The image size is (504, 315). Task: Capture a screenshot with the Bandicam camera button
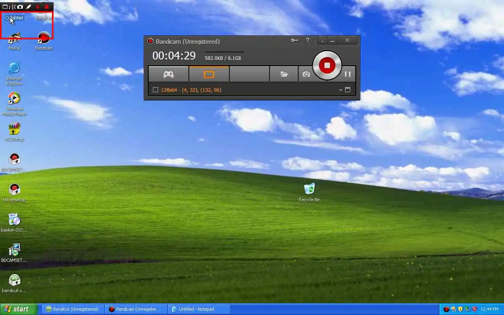[306, 74]
